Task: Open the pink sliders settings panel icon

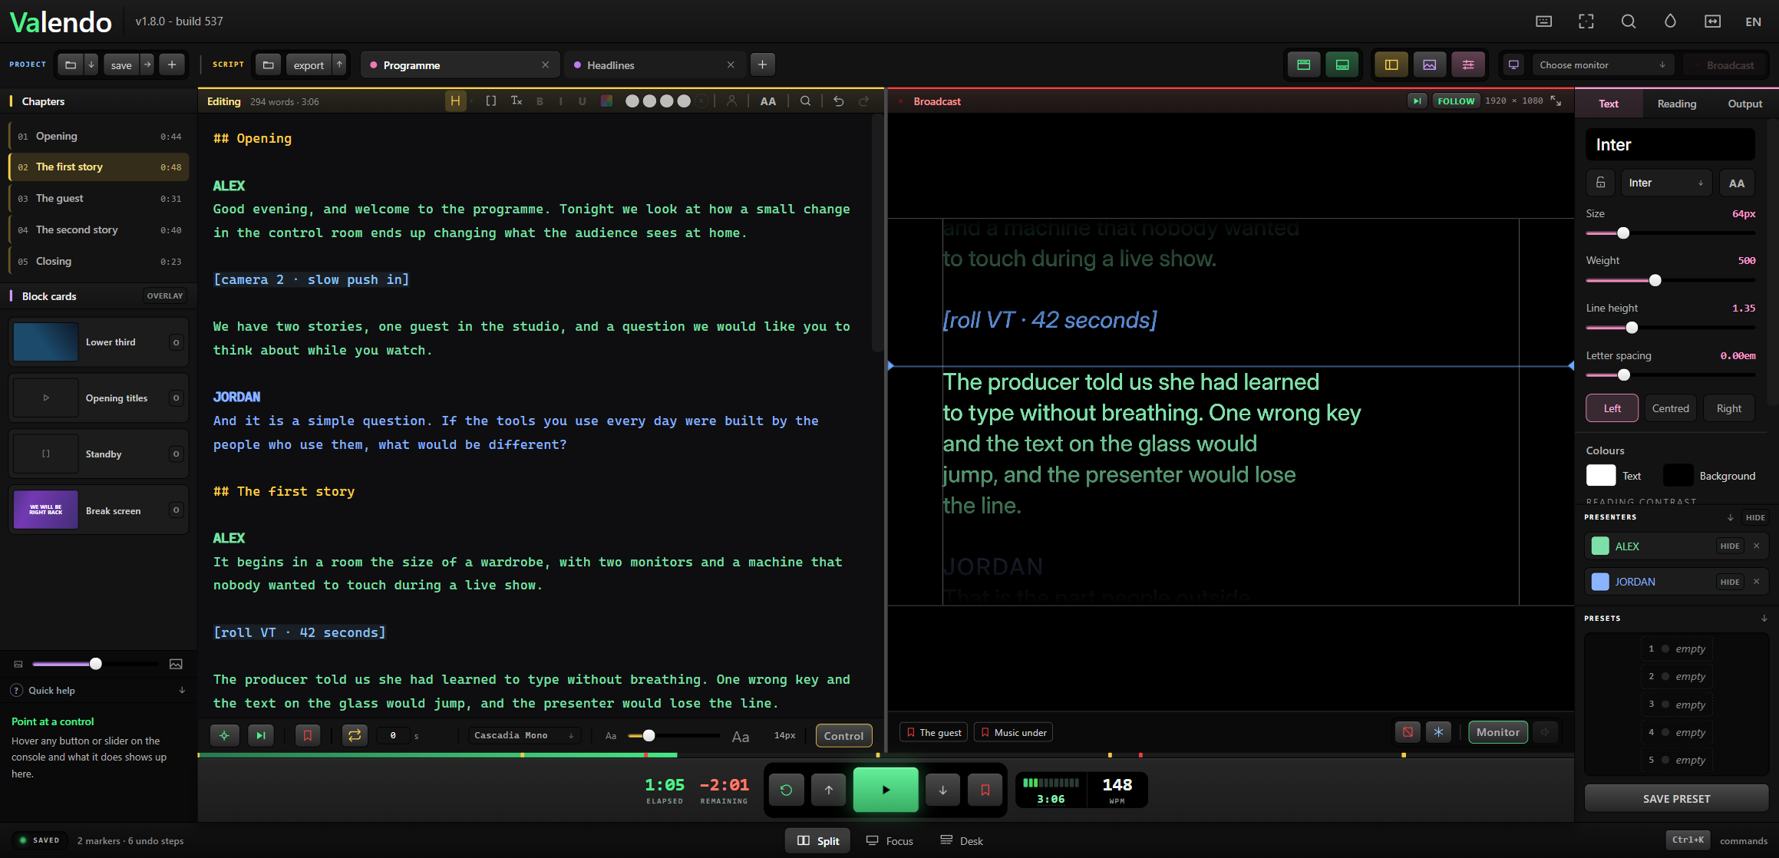Action: click(1467, 64)
